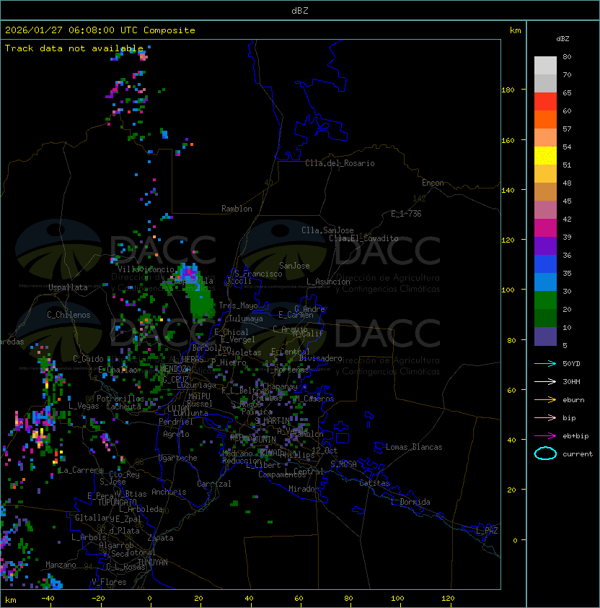Click the magenta swatch above 39
Screen dimensions: 600x608
point(545,228)
